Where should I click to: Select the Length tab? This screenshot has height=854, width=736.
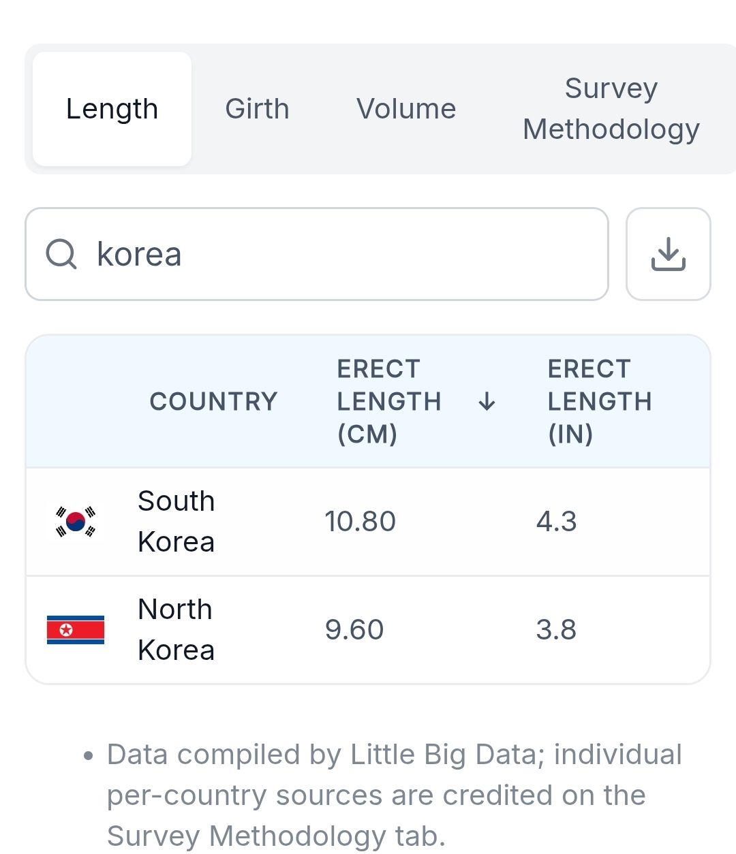112,109
